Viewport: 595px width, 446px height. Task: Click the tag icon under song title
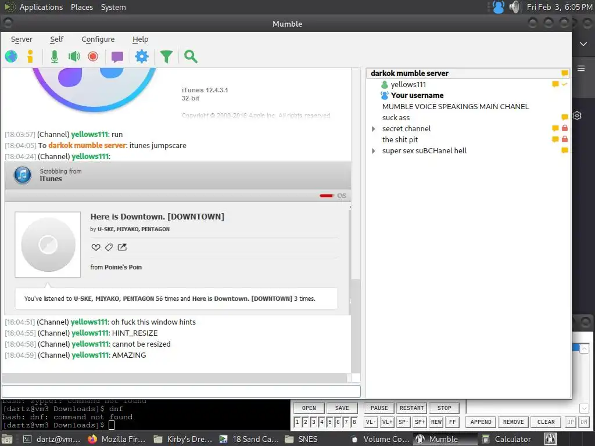[109, 247]
